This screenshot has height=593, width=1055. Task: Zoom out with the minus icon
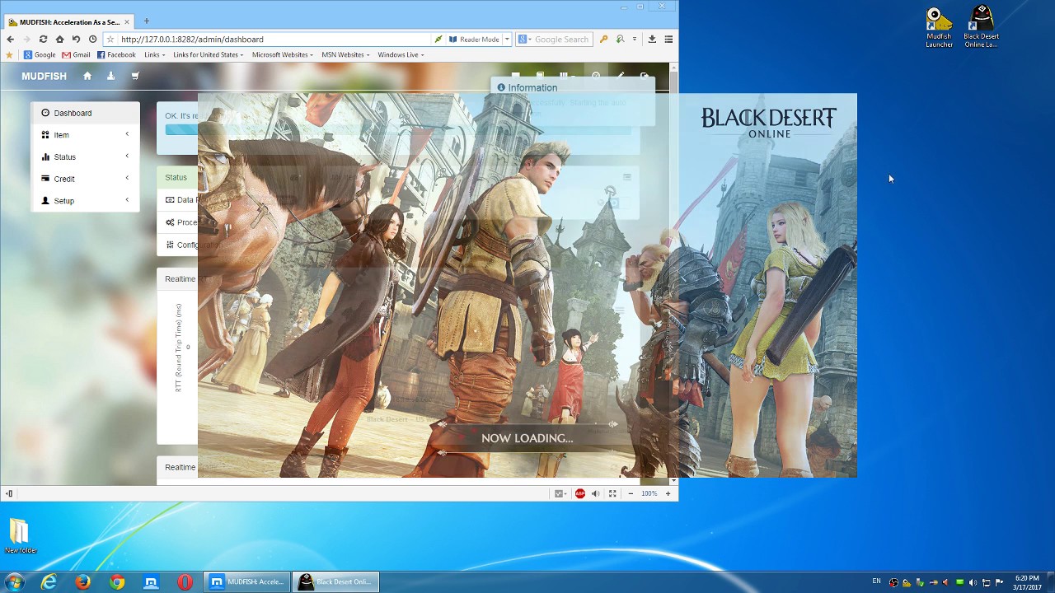tap(631, 493)
